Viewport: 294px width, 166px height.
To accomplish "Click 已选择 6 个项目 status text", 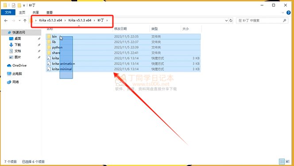I will coord(33,162).
